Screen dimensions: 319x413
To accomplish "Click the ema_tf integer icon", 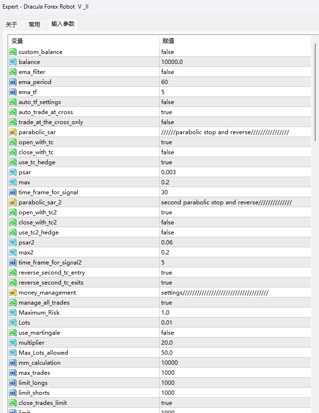I will coord(13,92).
